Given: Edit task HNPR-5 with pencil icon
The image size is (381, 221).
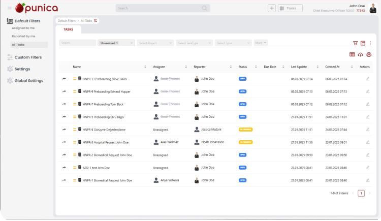Looking at the screenshot, I should point(368,117).
